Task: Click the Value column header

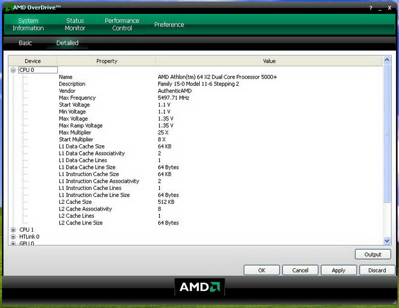Action: [x=269, y=61]
